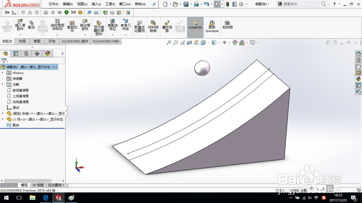The image size is (362, 203).
Task: Switch to the 运动算例 1 bottom tab
Action: coord(56,185)
